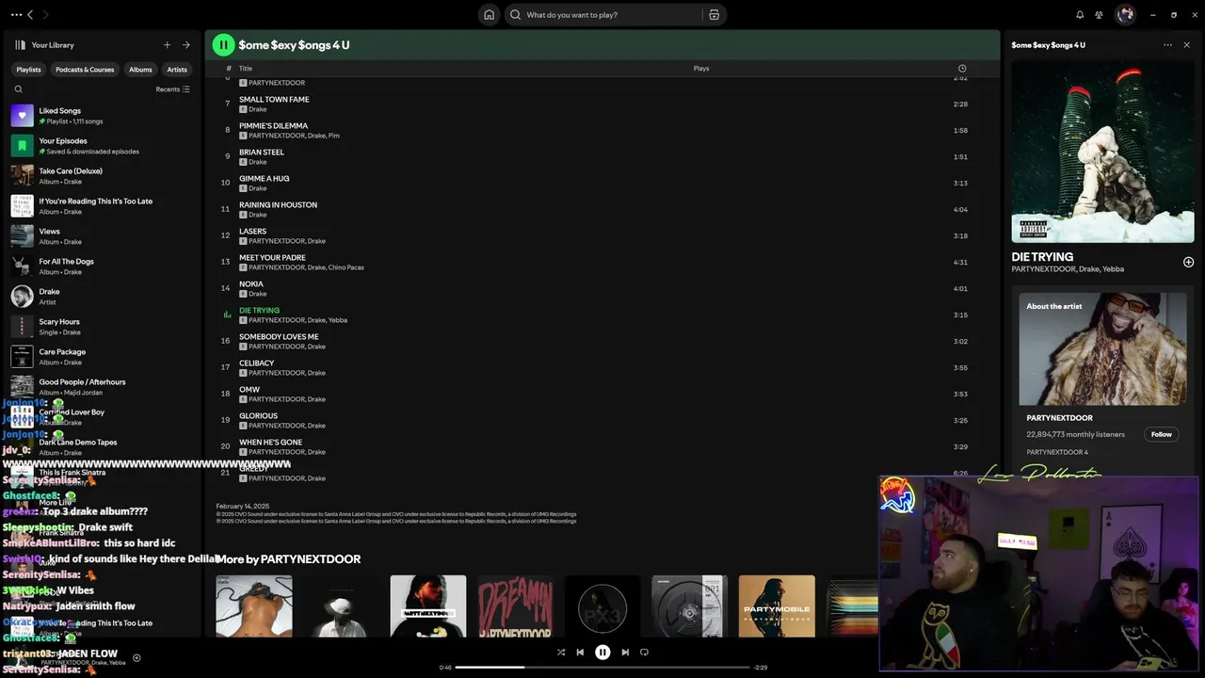Filter the library by Podcasts & Courses
Image resolution: width=1205 pixels, height=678 pixels.
point(85,70)
